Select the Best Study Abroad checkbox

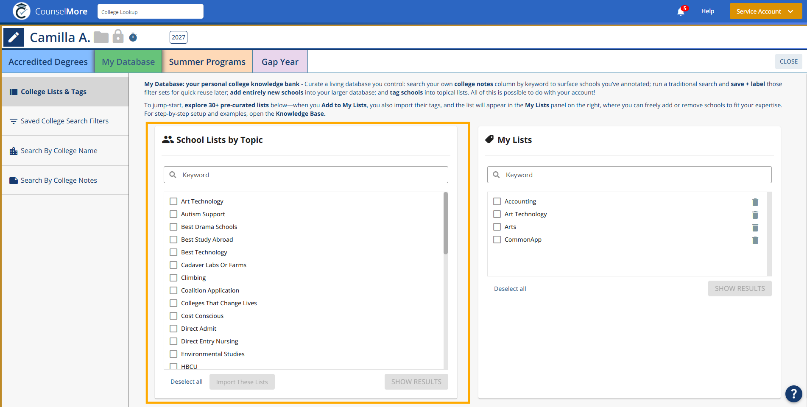(173, 240)
